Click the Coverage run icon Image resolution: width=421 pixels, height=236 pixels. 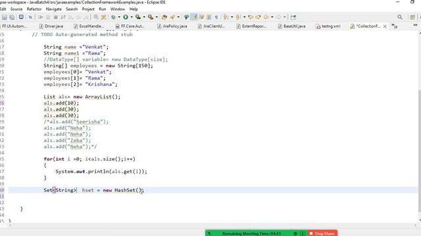coord(138,17)
